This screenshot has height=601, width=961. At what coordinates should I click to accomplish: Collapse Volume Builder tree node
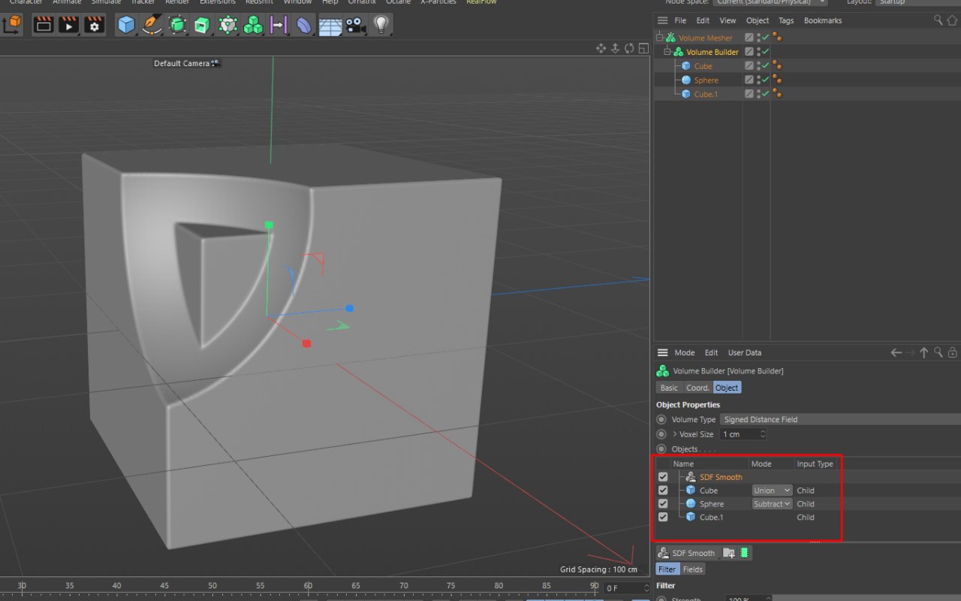coord(667,52)
